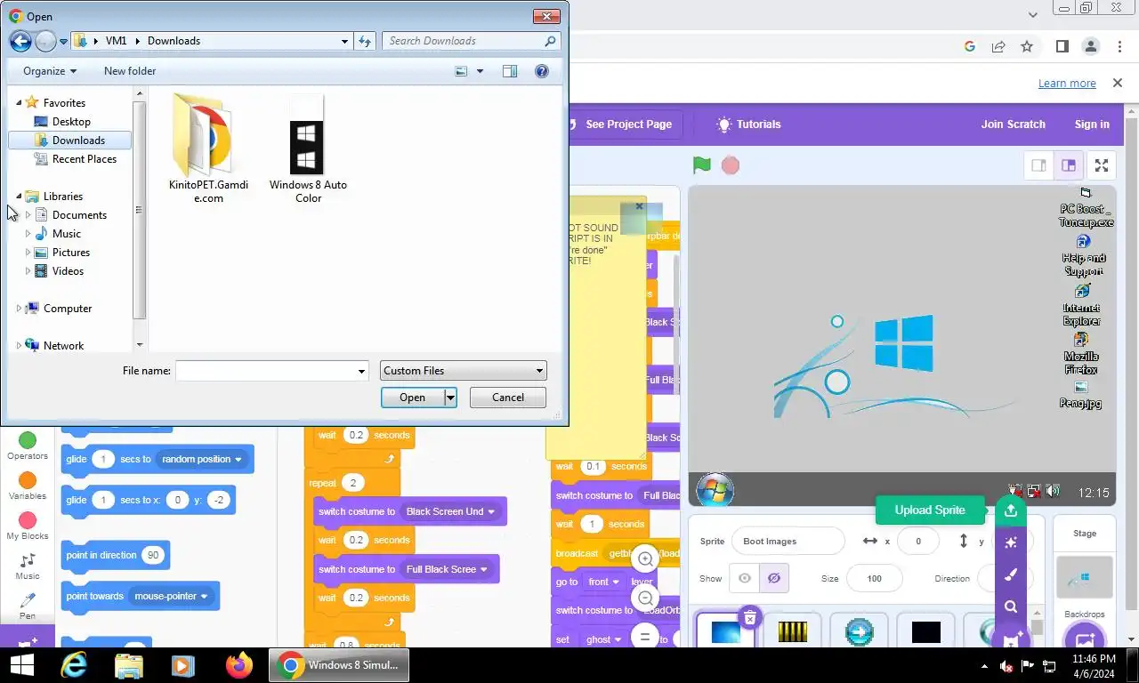The image size is (1139, 683).
Task: Click the Windows Start button
Action: tap(21, 665)
